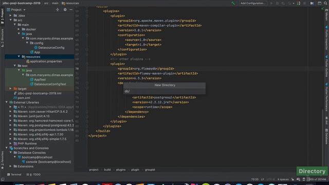Select PHP Runtime library entry
The width and height of the screenshot is (329, 185).
pos(25,144)
